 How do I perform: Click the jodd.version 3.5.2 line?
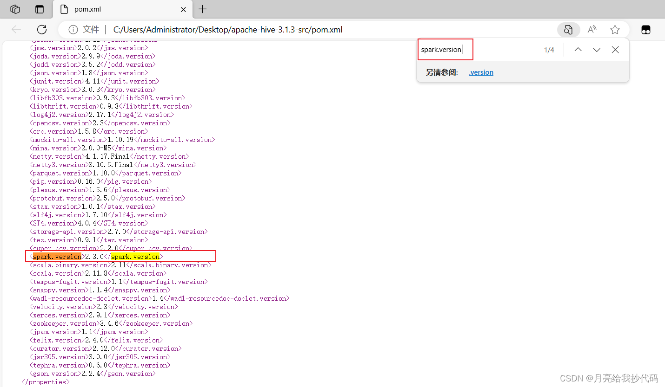pos(93,64)
